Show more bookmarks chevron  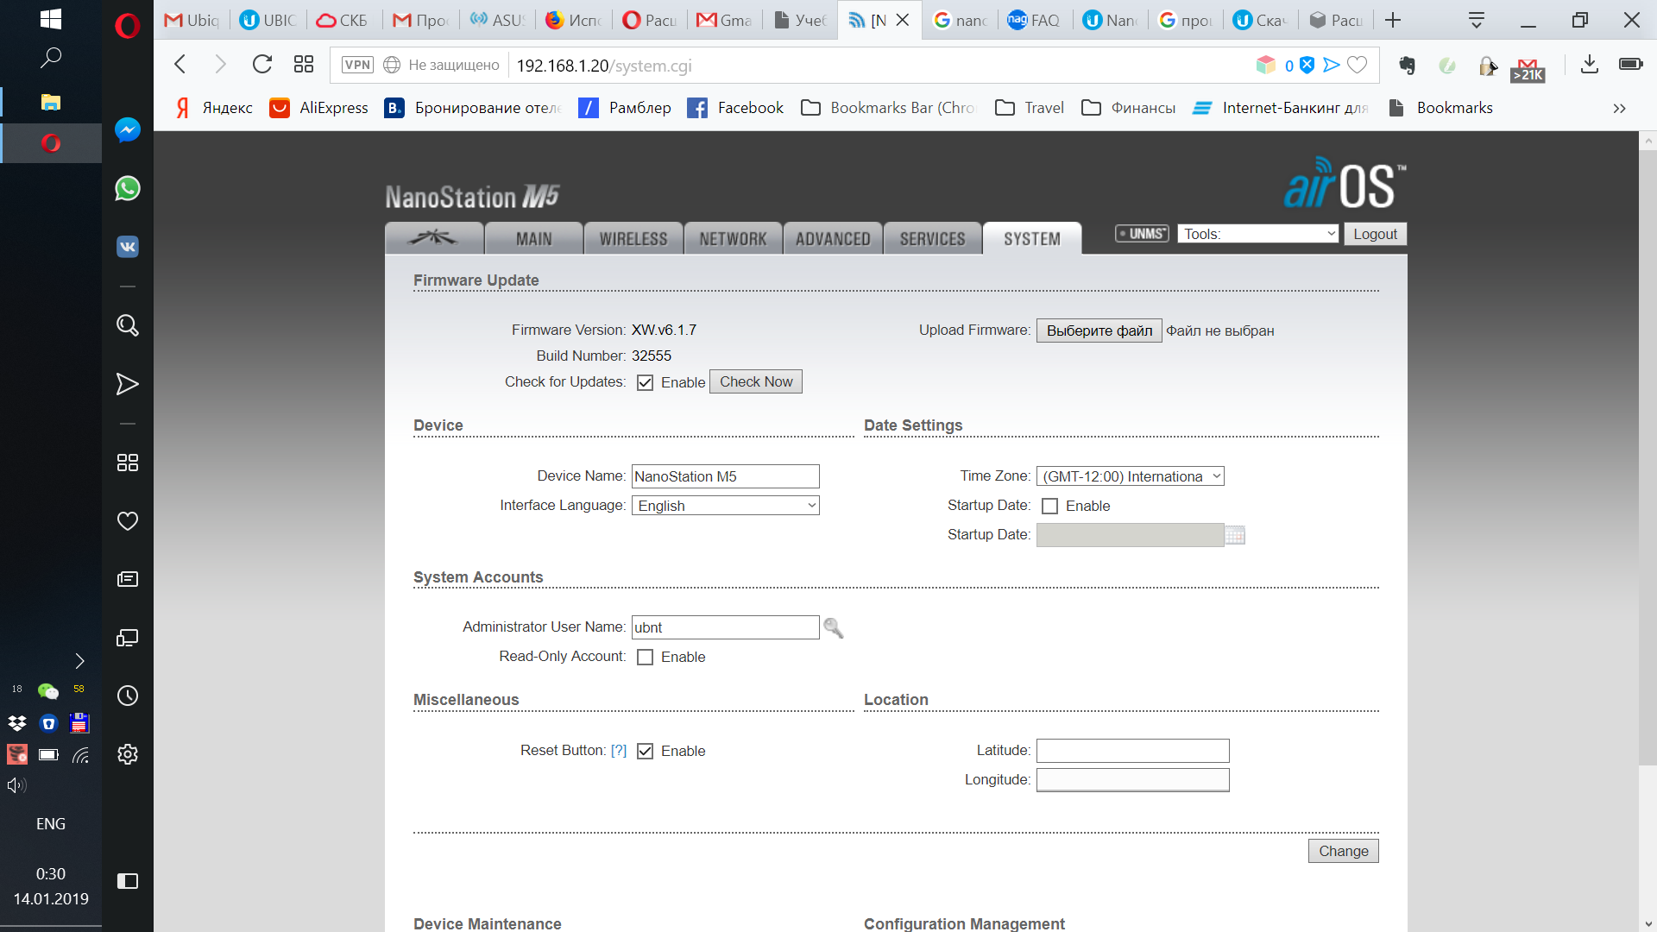pyautogui.click(x=1619, y=108)
